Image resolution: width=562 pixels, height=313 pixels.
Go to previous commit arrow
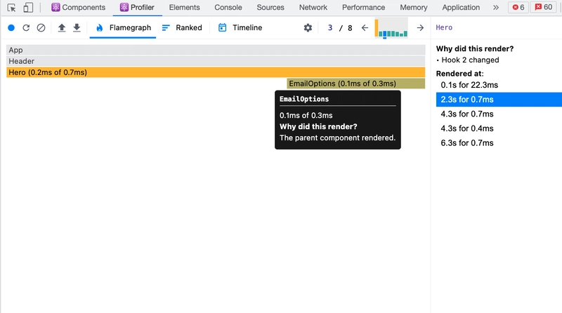click(365, 27)
